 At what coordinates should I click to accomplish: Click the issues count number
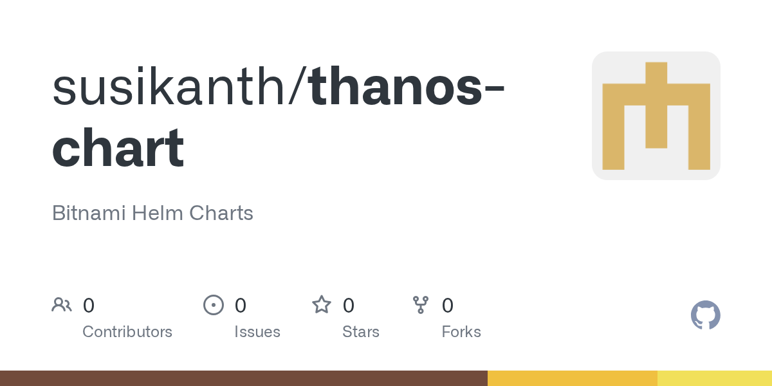click(241, 306)
